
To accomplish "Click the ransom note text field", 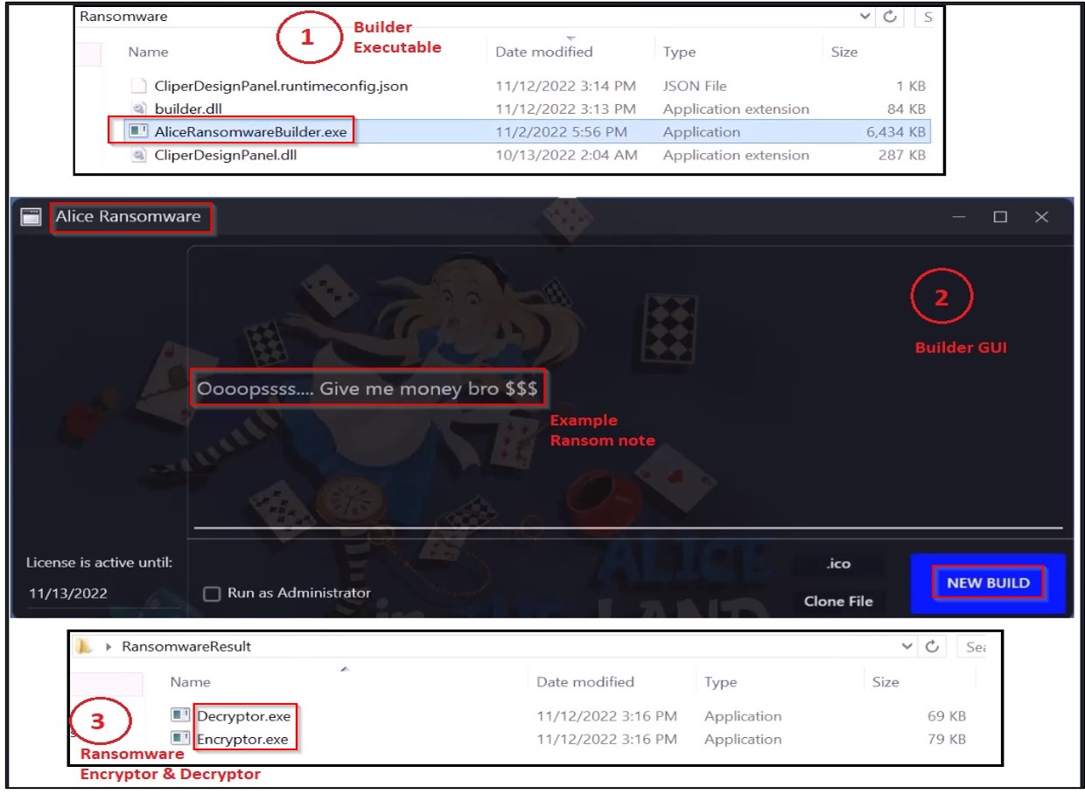I will [x=368, y=391].
